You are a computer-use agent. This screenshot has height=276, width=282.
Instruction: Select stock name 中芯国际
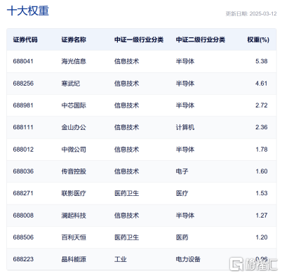click(x=74, y=105)
